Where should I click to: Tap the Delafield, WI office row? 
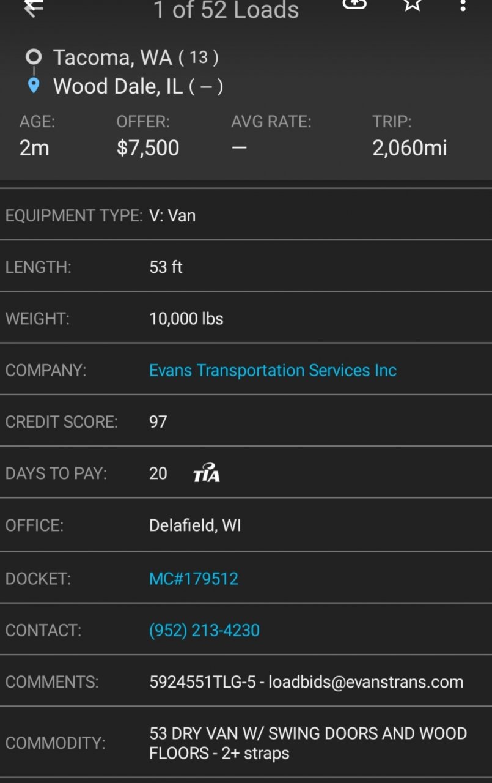point(246,525)
